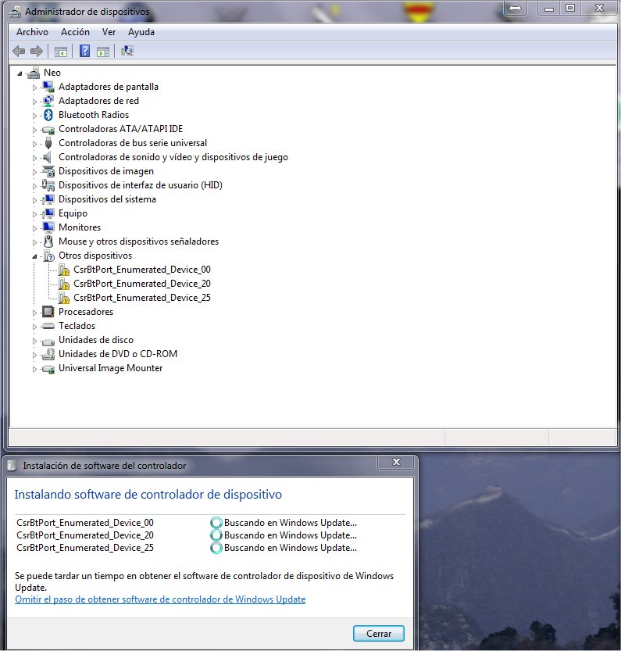The image size is (621, 651).
Task: Click the blue Help toolbar icon
Action: click(84, 52)
